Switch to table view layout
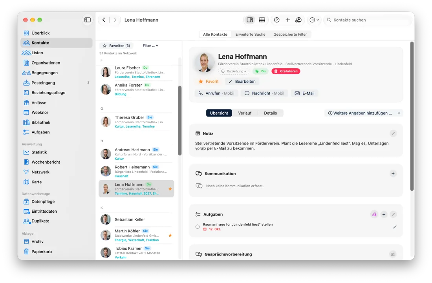 262,20
